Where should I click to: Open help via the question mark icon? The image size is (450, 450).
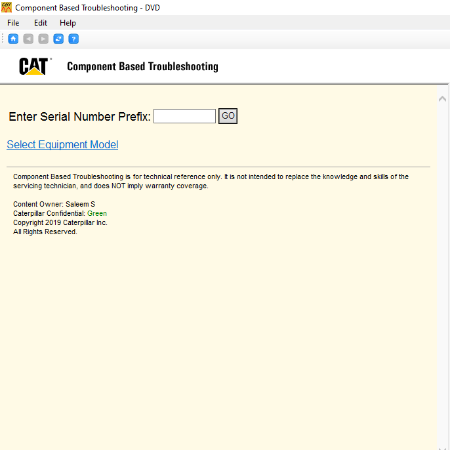(73, 39)
